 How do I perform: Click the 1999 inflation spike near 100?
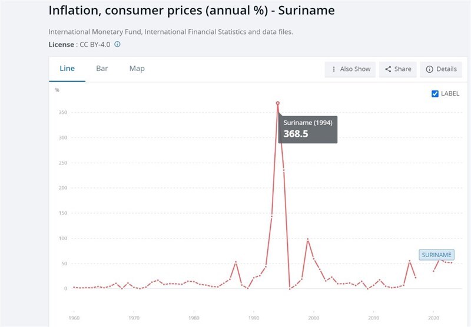(x=307, y=240)
